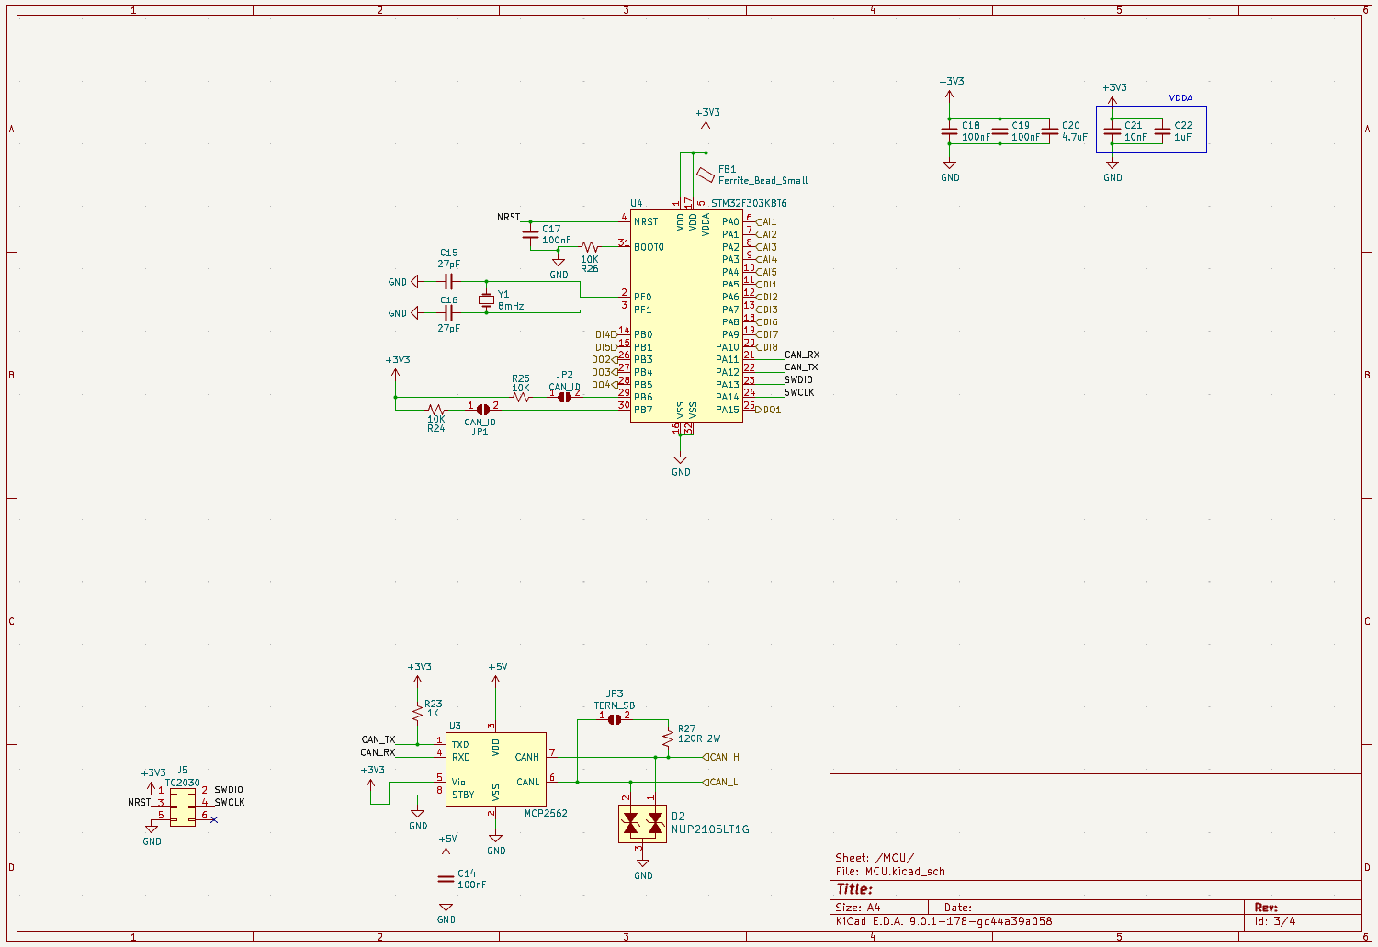This screenshot has height=947, width=1378.
Task: Select the NUP2105LT1G diode symbol D2
Action: tap(643, 823)
